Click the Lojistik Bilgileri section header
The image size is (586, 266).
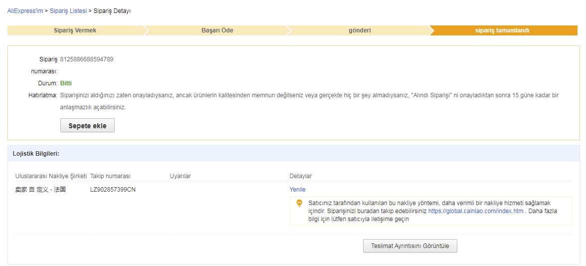pyautogui.click(x=36, y=153)
